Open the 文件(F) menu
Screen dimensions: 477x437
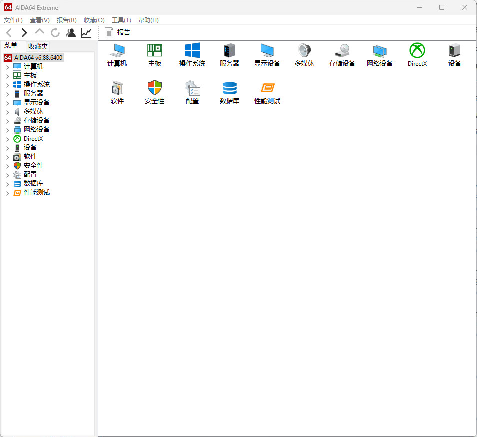13,20
